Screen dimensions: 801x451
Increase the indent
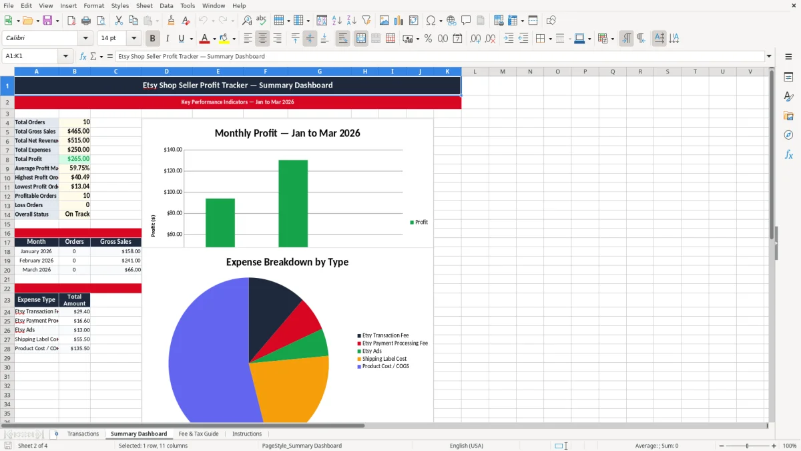tap(509, 39)
